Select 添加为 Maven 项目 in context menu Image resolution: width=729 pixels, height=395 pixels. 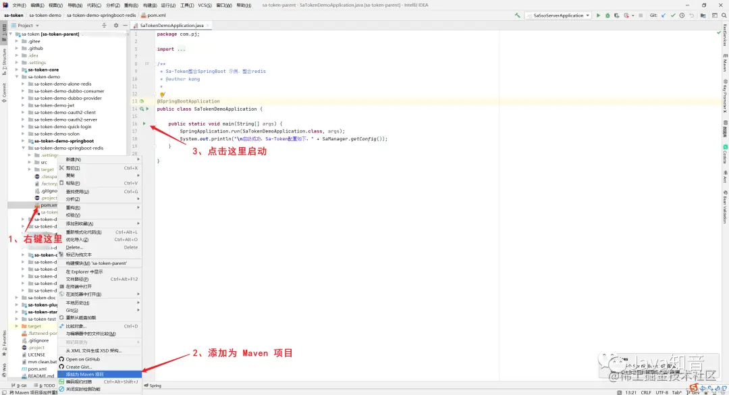click(99, 374)
